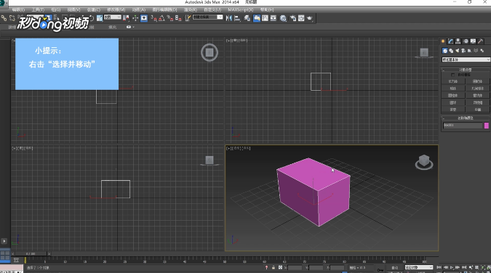This screenshot has height=273, width=491.
Task: Toggle the Angle Snap button
Action: click(161, 18)
